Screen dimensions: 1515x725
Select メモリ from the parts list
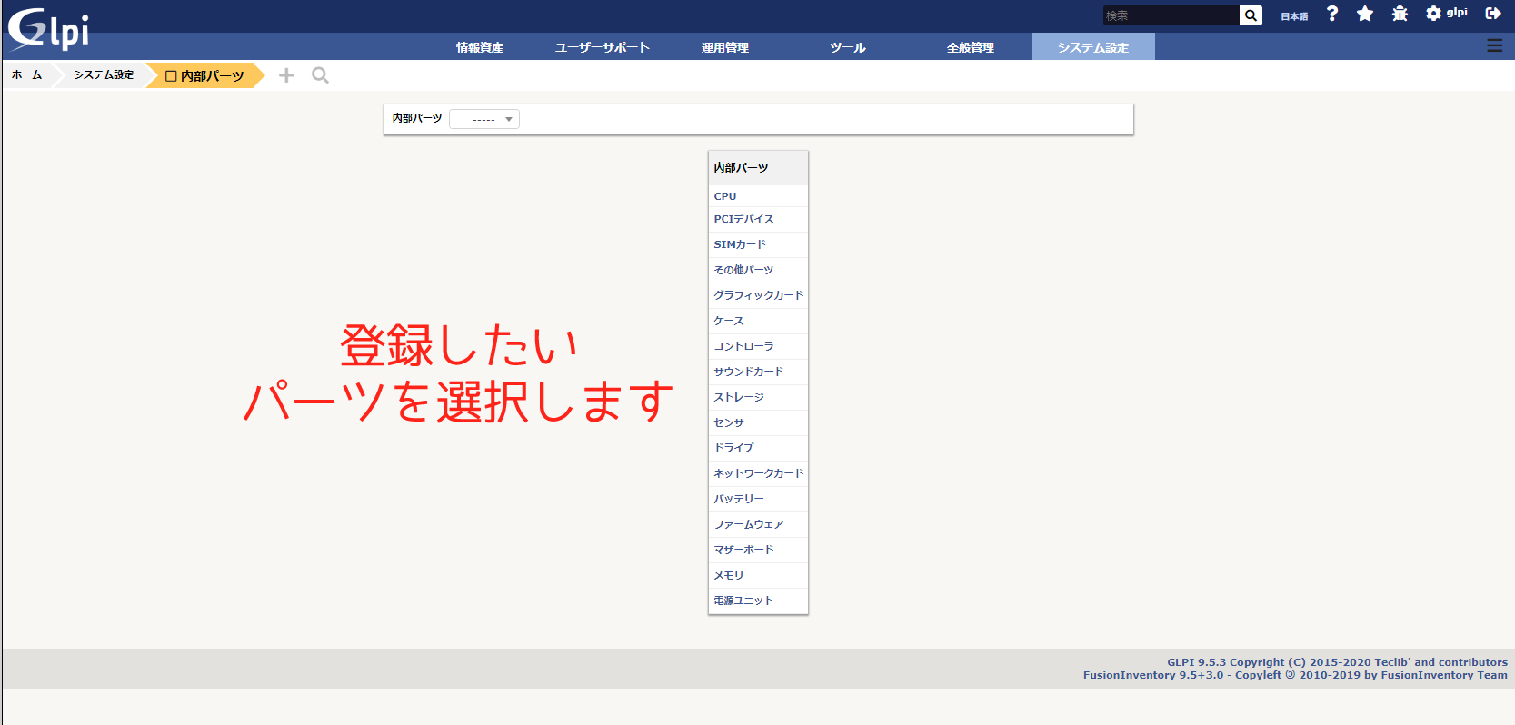coord(728,575)
